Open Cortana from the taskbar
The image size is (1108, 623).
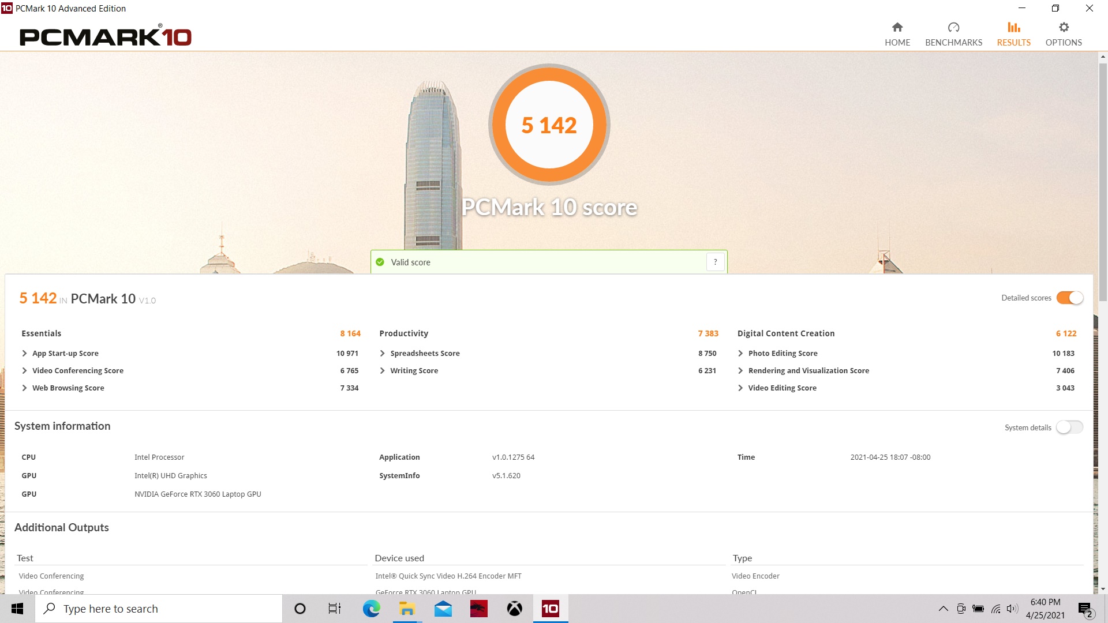300,609
